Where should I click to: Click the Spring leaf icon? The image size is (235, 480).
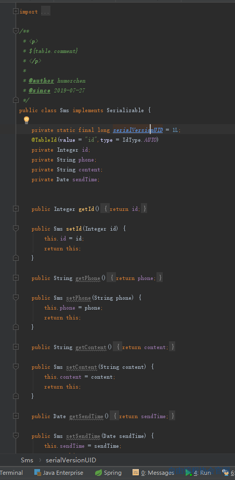pos(98,473)
